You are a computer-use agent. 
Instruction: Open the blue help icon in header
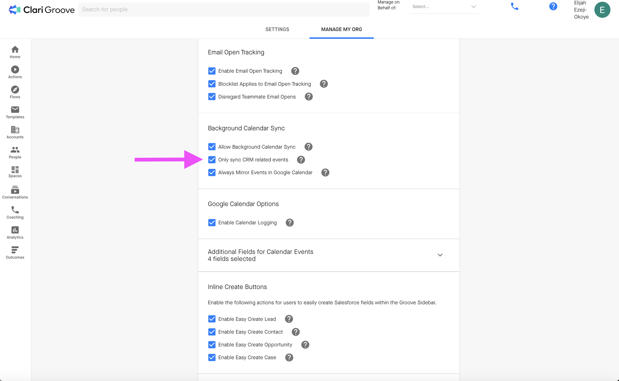point(553,7)
